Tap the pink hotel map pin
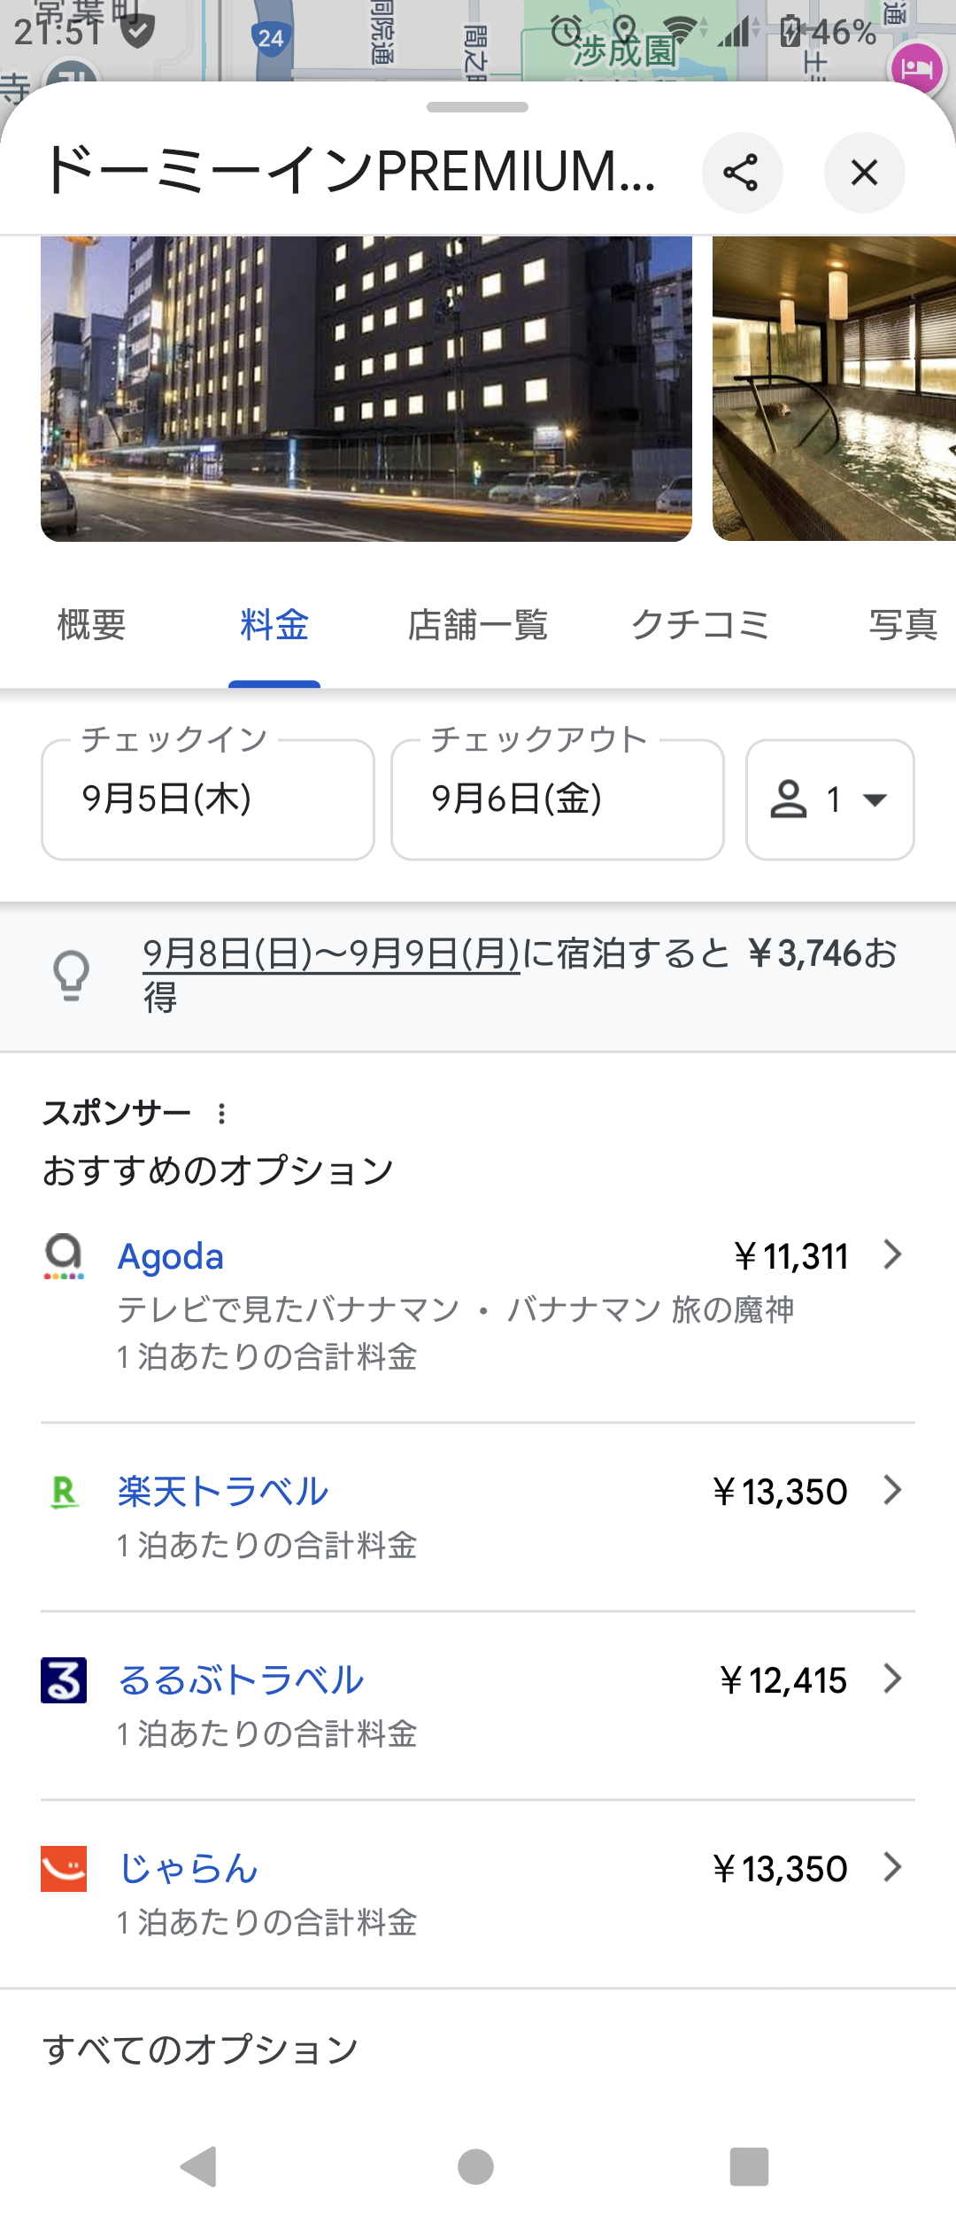The height and width of the screenshot is (2231, 956). pyautogui.click(x=916, y=68)
